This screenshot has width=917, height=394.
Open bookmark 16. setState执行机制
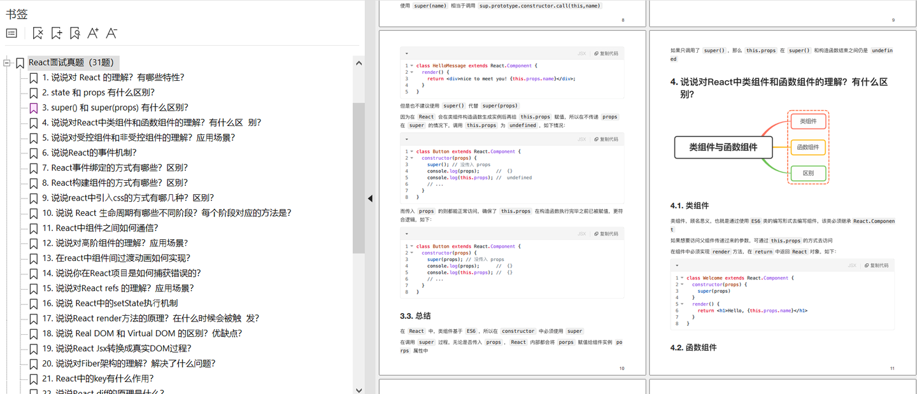tap(110, 304)
